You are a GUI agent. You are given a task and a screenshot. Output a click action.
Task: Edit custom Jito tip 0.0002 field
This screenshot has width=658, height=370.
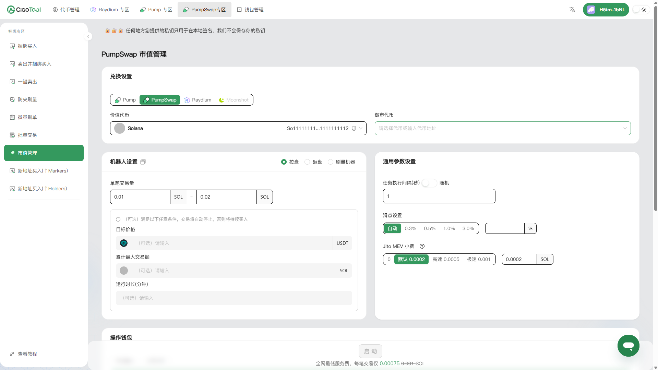pos(519,259)
